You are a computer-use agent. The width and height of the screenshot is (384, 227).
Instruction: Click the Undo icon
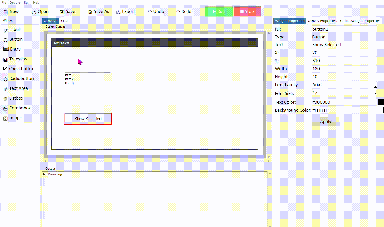tap(156, 11)
